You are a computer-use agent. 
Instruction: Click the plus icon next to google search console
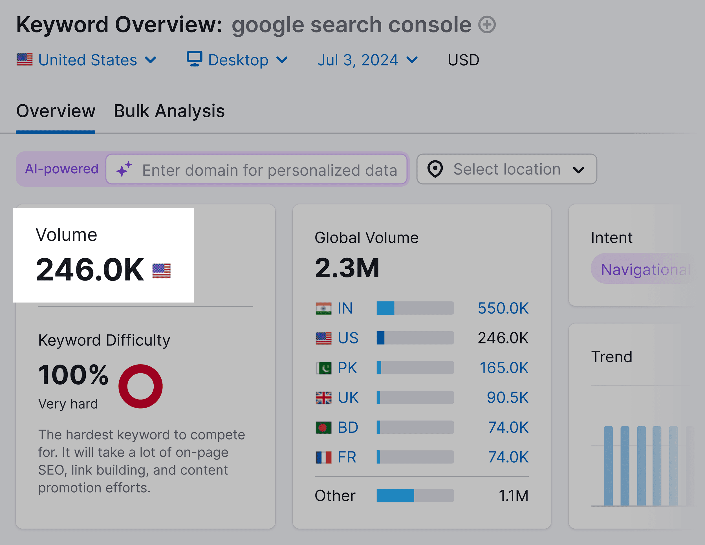[487, 25]
